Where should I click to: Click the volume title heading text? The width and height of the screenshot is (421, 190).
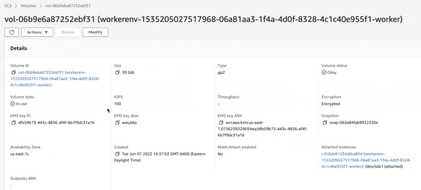203,20
